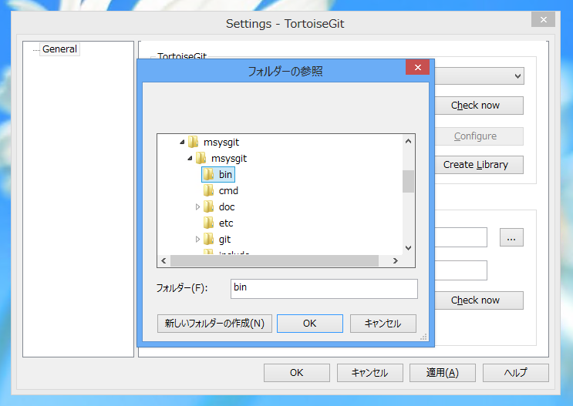
Task: Click OK in Settings window
Action: (x=296, y=373)
